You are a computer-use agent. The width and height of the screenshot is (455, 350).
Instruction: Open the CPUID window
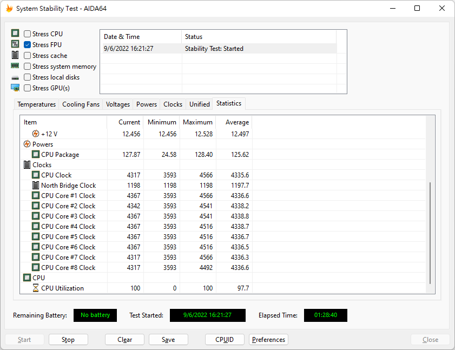(x=225, y=340)
